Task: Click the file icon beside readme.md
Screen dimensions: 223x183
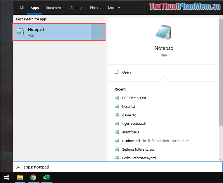Action: (117, 141)
